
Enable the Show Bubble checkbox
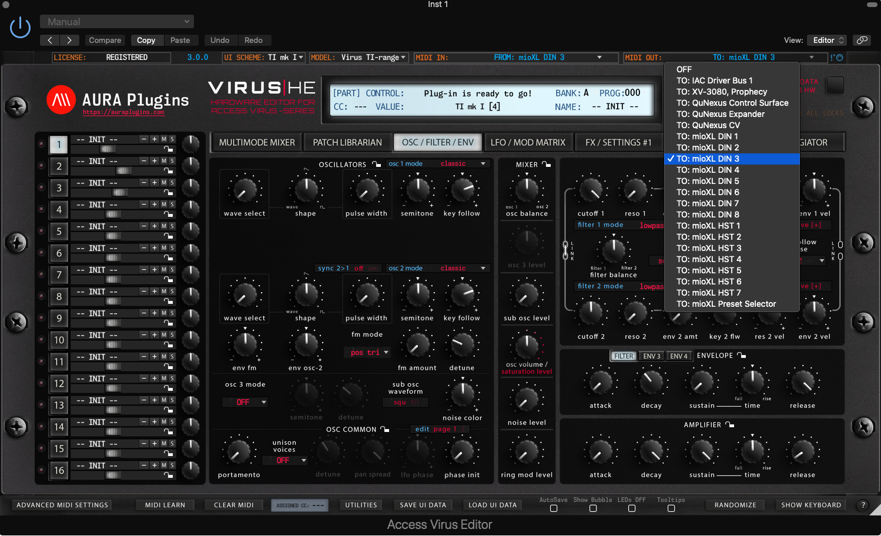[x=593, y=508]
